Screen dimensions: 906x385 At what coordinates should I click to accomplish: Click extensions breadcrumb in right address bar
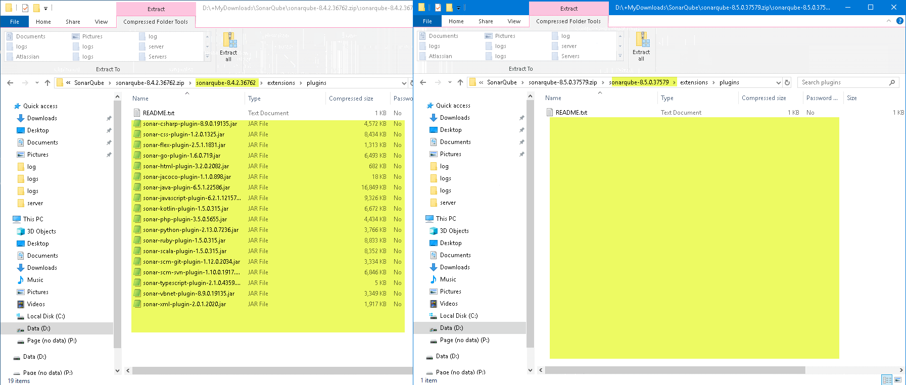694,82
